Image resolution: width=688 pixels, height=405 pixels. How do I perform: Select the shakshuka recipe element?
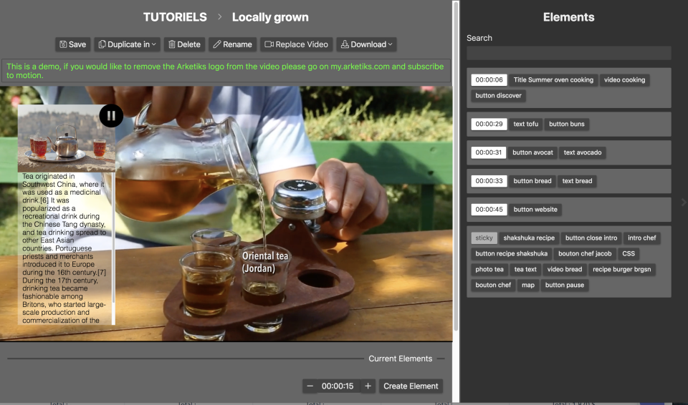pyautogui.click(x=529, y=238)
